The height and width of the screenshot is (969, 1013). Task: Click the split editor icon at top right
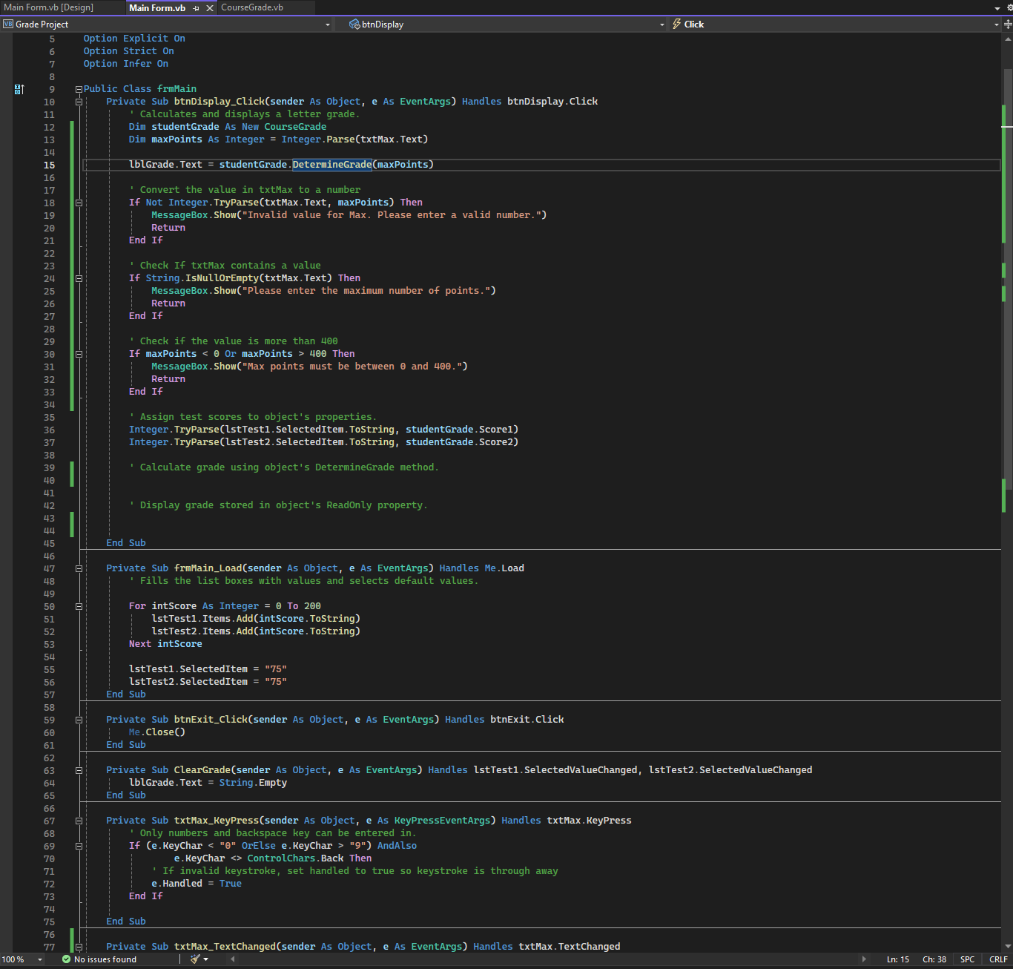(1008, 24)
